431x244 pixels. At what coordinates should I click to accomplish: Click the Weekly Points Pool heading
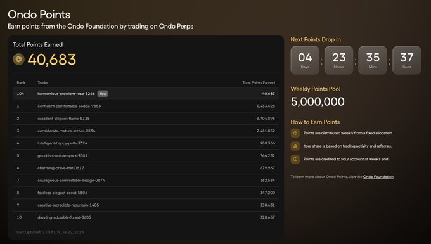(x=316, y=89)
